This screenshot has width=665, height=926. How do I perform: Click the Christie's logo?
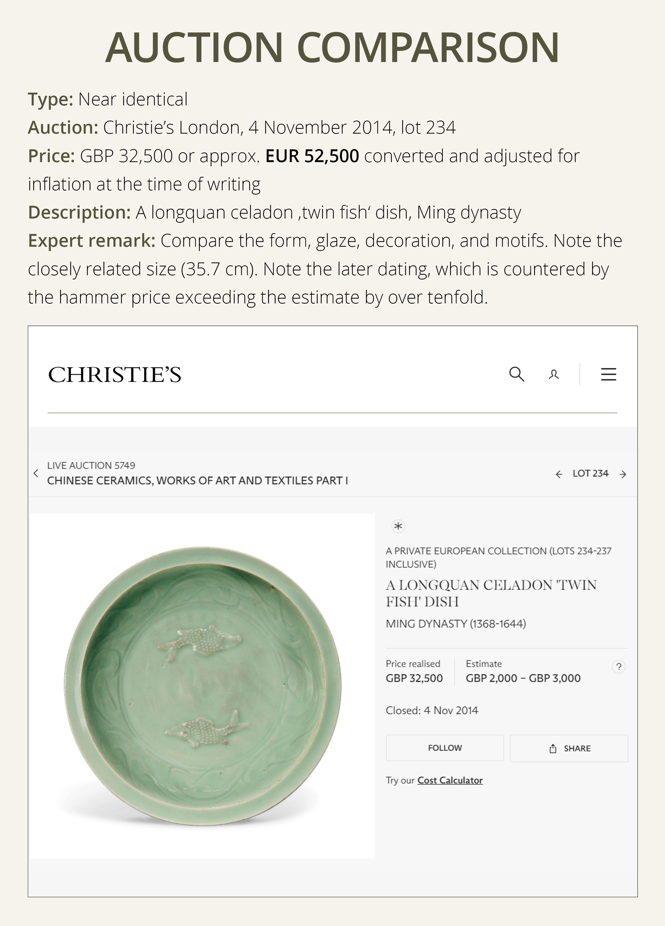115,374
